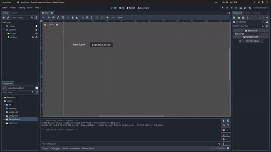Open movie maker mode icon

pyautogui.click(x=250, y=8)
